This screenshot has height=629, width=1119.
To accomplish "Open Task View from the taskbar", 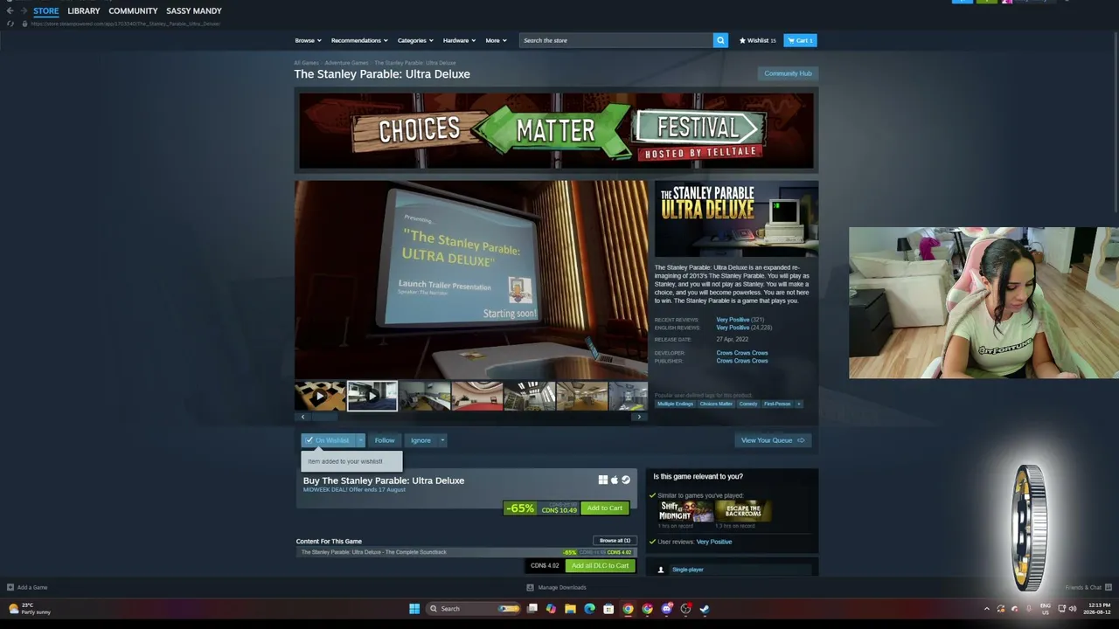I will pos(532,609).
